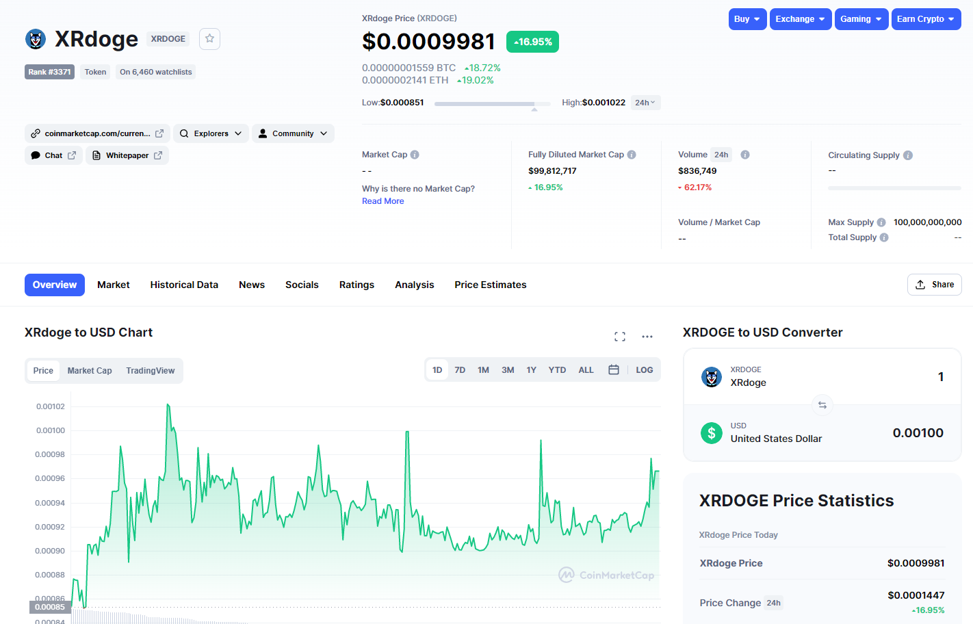Switch to the News tab
The image size is (973, 624).
252,285
